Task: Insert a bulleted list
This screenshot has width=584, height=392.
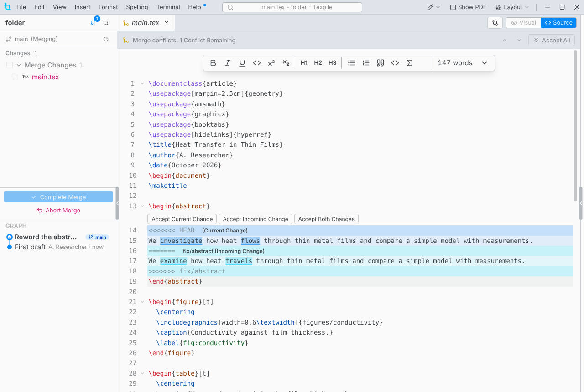Action: pyautogui.click(x=351, y=63)
